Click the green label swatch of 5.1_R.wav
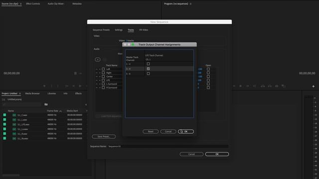The image size is (319, 179). tap(4, 134)
